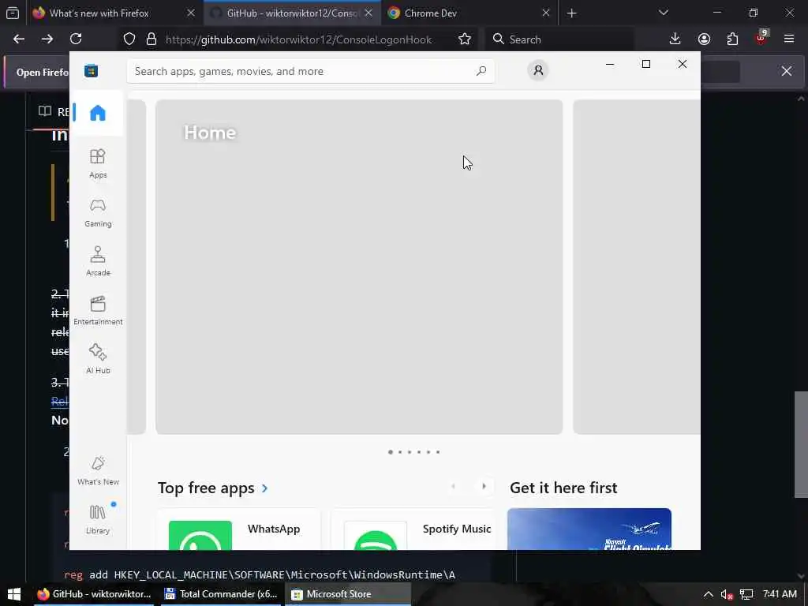Screen dimensions: 808x606
Task: Open the Apps section in Store sidebar
Action: [98, 164]
